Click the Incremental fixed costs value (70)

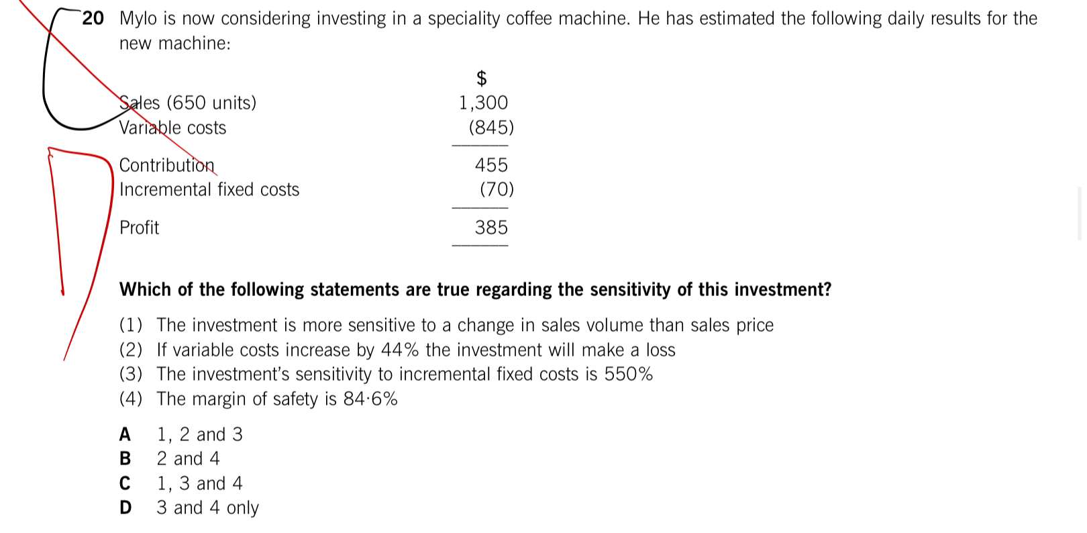(497, 189)
